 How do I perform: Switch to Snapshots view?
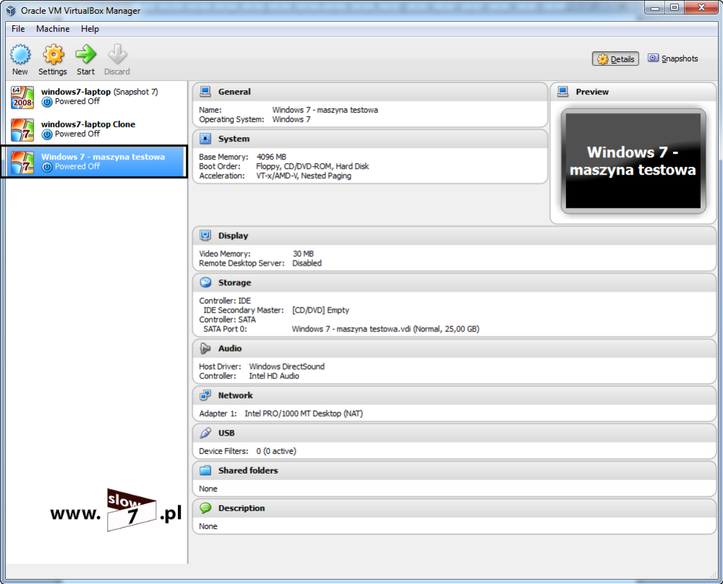coord(673,58)
